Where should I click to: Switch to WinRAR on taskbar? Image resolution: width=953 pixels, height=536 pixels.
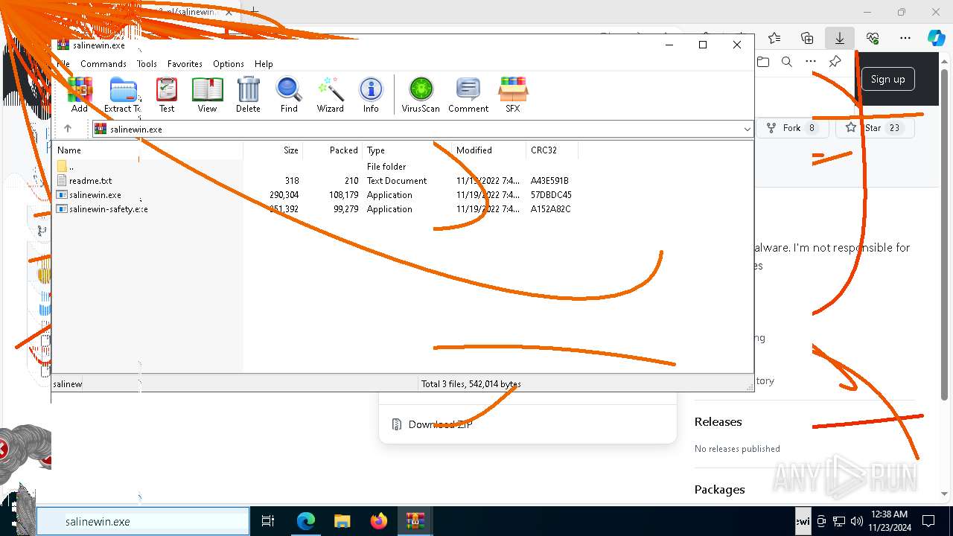[415, 522]
